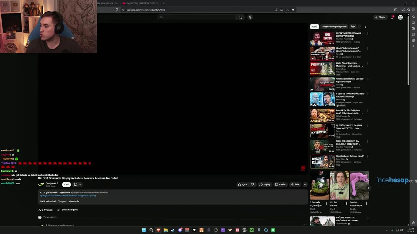Click the share page icon in address bar
417x234 pixels.
[x=287, y=10]
